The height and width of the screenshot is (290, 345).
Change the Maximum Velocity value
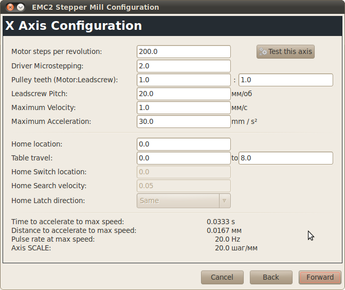pyautogui.click(x=184, y=107)
